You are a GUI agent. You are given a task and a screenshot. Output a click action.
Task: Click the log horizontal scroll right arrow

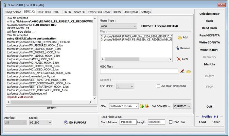91,102
